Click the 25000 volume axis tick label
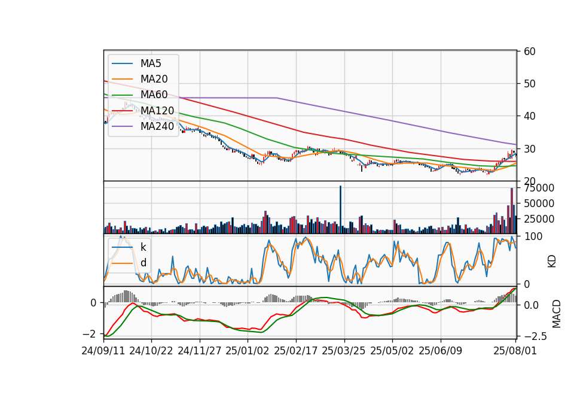 pos(539,219)
